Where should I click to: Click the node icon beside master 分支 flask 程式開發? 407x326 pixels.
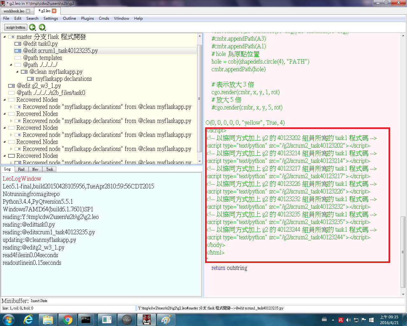pyautogui.click(x=11, y=37)
